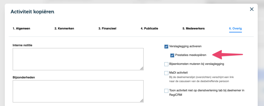This screenshot has height=106, width=264.
Task: Select the 4. Publicatie tab
Action: coord(149,29)
